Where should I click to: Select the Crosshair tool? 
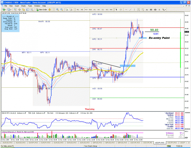(x=121, y=9)
